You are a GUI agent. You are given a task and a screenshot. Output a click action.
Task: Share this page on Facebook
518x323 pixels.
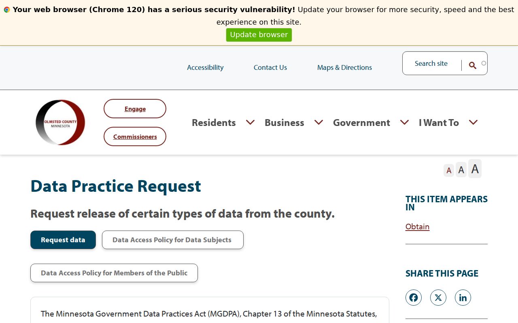pyautogui.click(x=414, y=298)
